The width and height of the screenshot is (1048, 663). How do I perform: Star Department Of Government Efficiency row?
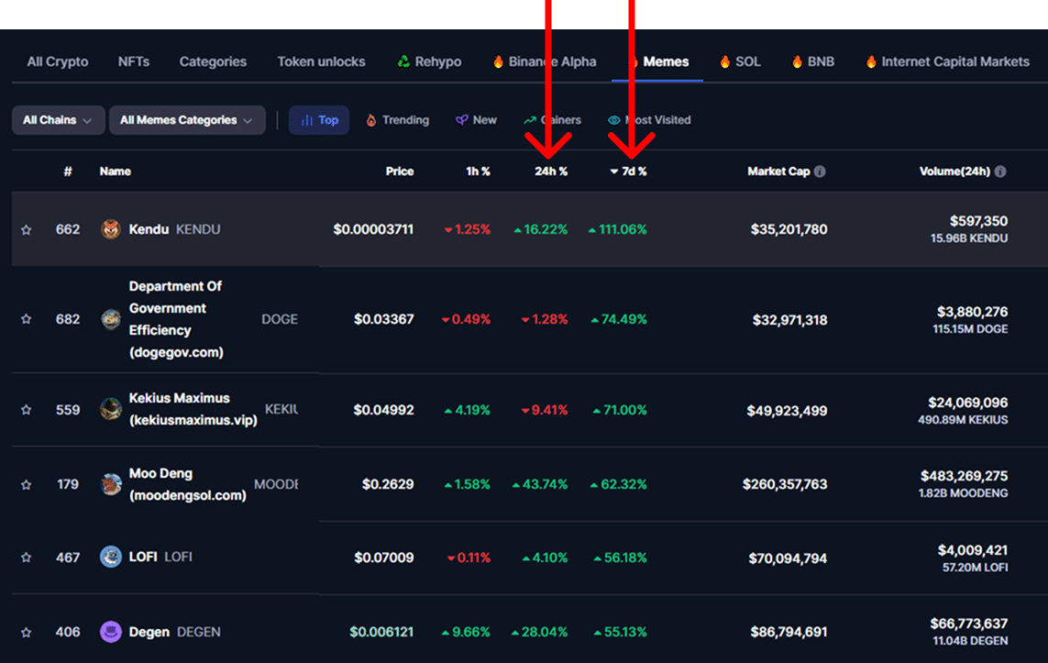[26, 319]
